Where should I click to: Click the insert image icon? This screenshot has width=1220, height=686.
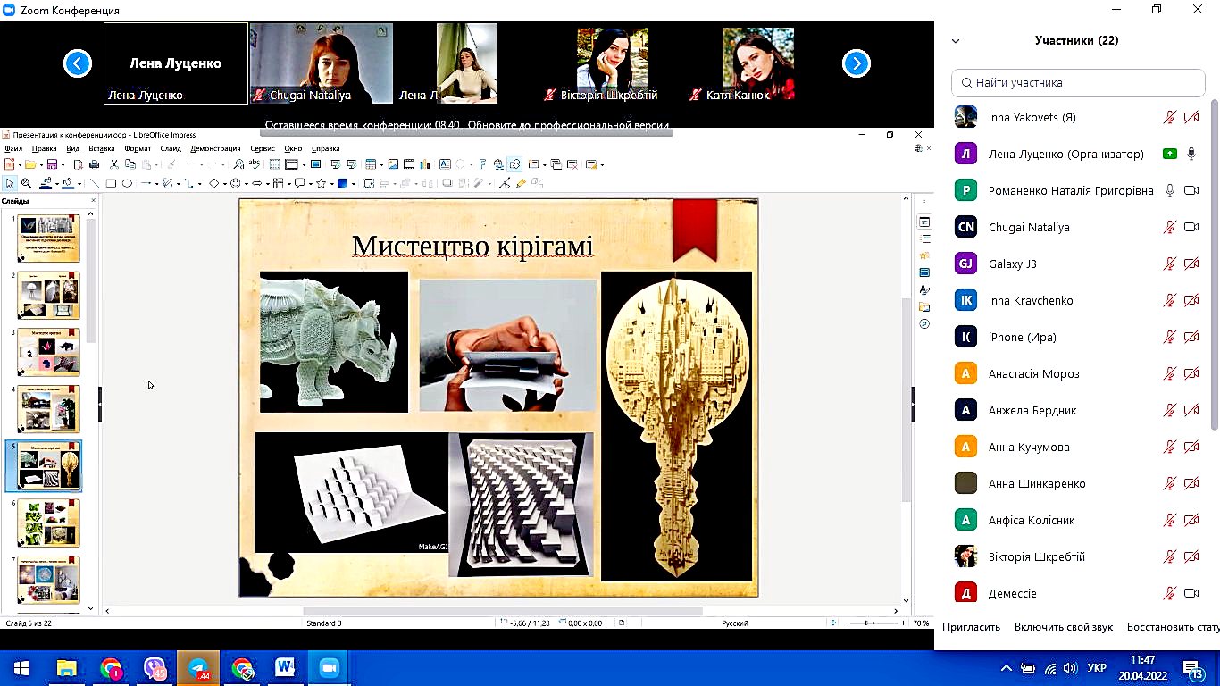(393, 165)
